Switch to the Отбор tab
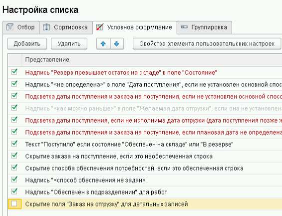Viewport: 282px width, 216px height. coord(21,27)
